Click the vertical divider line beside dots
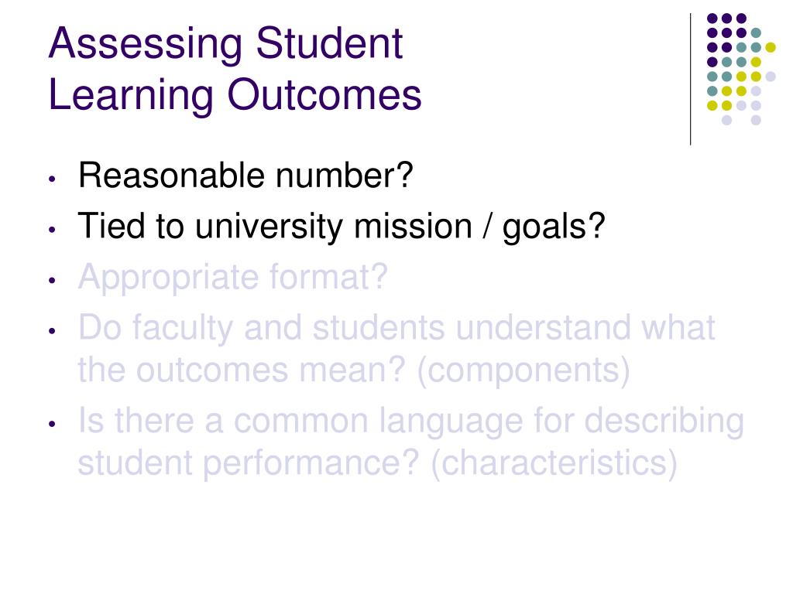Viewport: 793px width, 594px height. [x=690, y=80]
